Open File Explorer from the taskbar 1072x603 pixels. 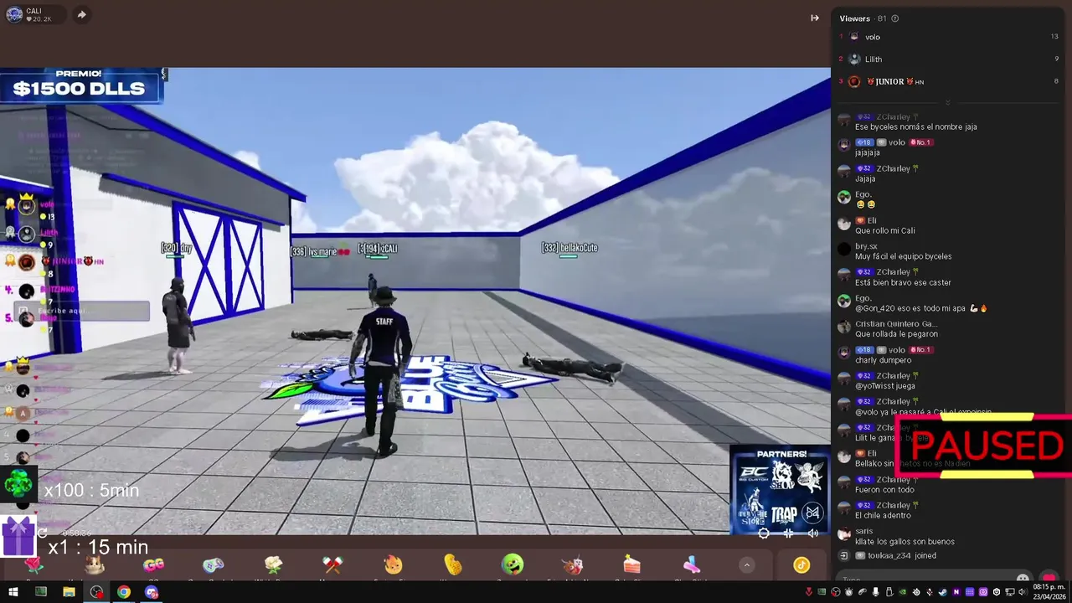point(69,592)
